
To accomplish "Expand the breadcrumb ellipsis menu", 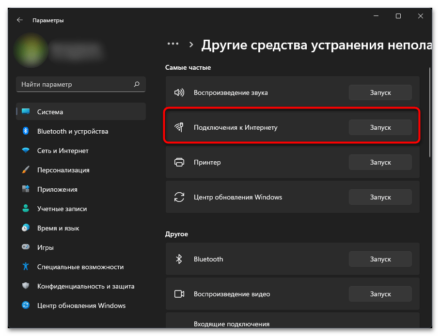I will point(173,44).
